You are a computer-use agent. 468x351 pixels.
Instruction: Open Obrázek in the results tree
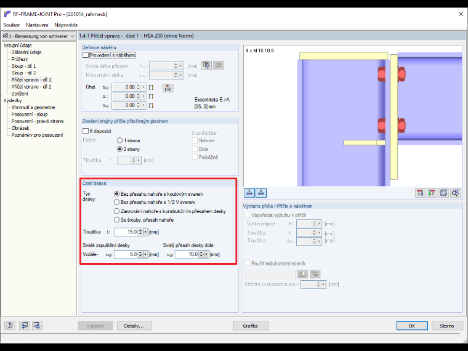point(20,128)
